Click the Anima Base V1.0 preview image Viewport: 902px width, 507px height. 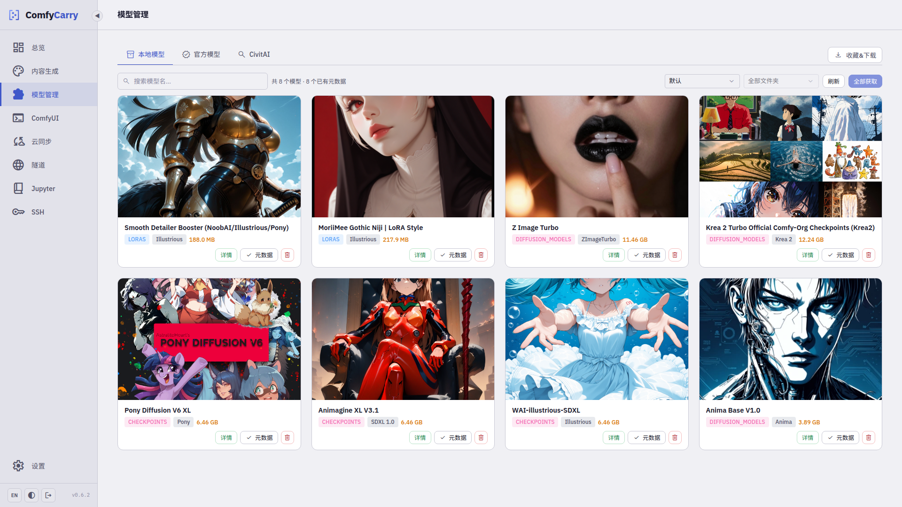pos(791,339)
